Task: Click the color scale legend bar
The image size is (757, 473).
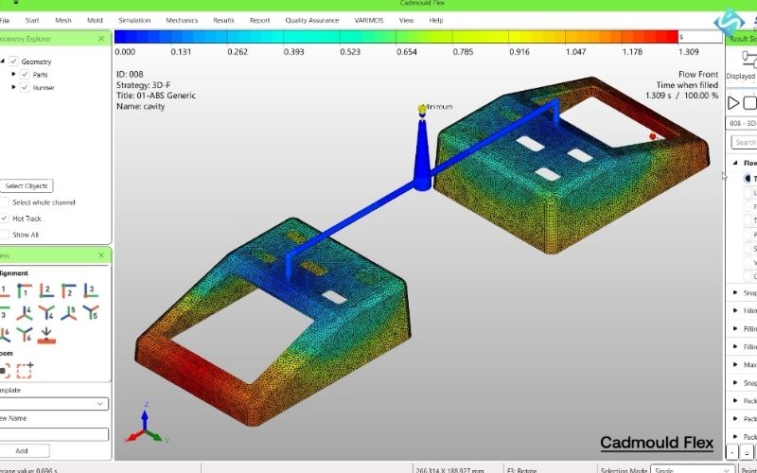Action: coord(396,37)
